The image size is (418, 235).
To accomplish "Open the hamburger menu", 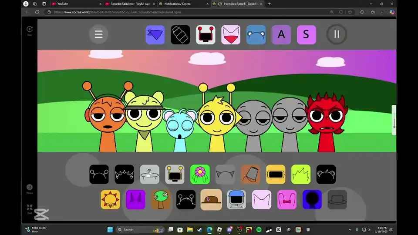I will tap(99, 34).
